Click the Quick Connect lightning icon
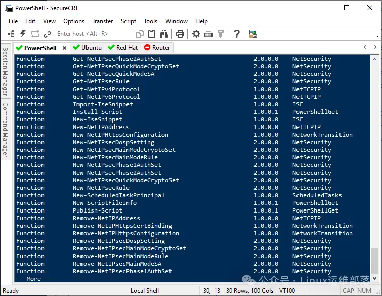The height and width of the screenshot is (296, 382). click(23, 34)
